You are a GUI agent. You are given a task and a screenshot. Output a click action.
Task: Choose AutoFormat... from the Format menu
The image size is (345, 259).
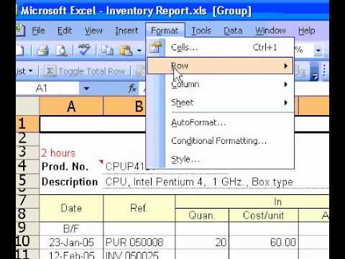220,123
